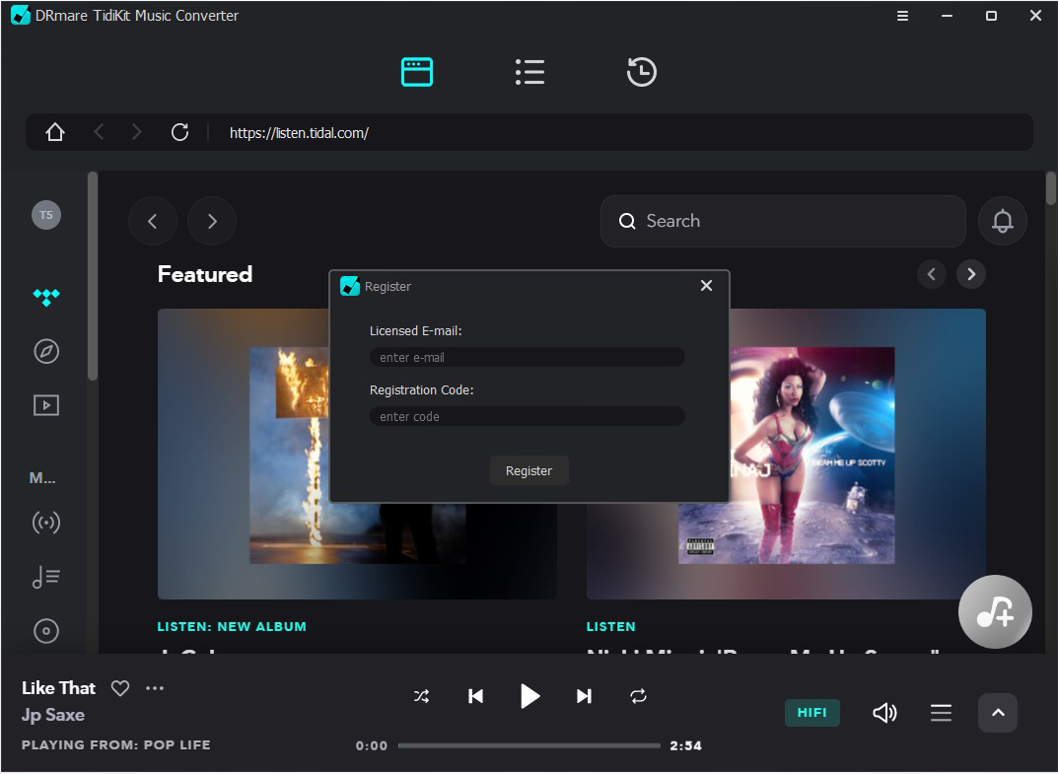Open Playlists in the sidebar
Screen dimensions: 1058x774
click(46, 577)
